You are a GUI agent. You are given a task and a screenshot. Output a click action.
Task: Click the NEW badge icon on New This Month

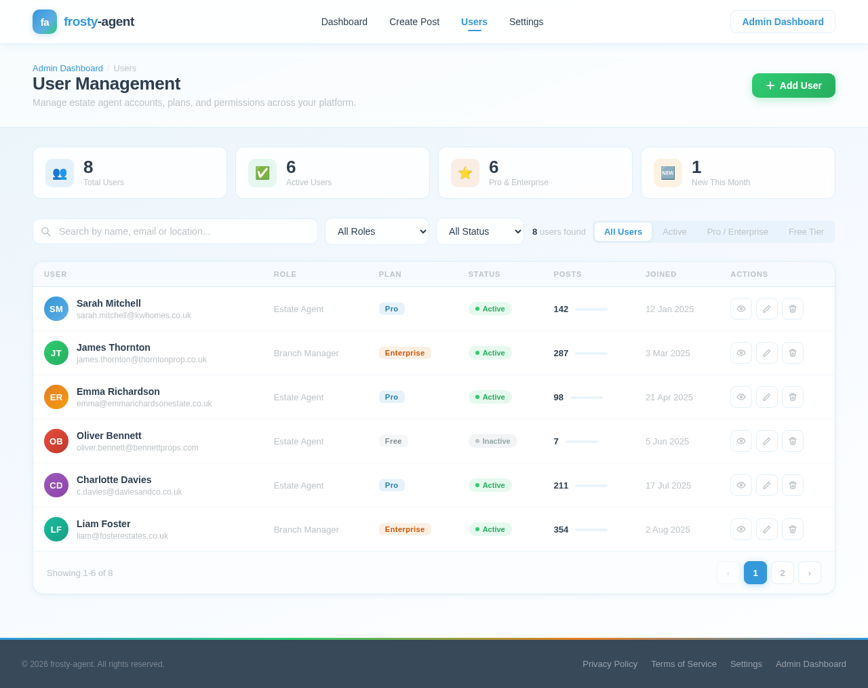(667, 173)
